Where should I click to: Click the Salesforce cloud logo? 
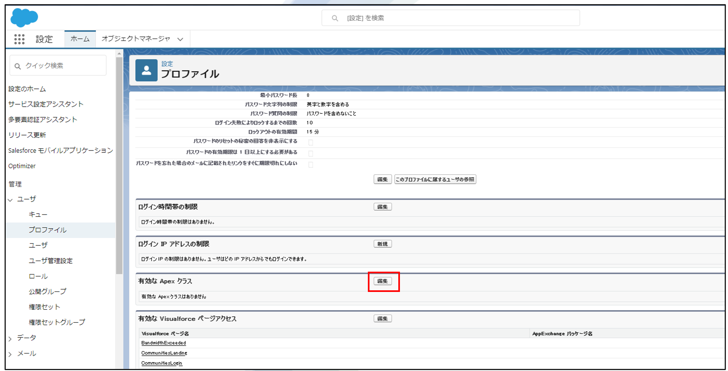tap(24, 18)
